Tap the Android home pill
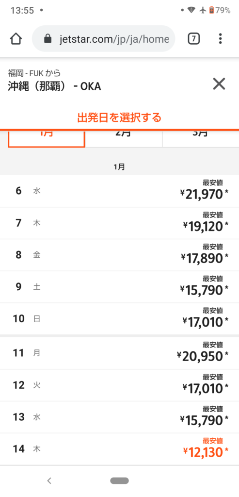The image size is (239, 497). click(x=119, y=481)
